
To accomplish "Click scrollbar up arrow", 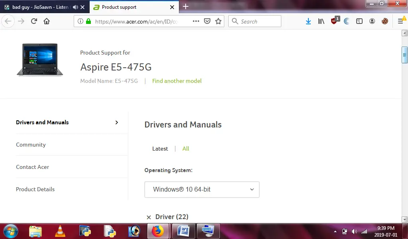I will 404,33.
